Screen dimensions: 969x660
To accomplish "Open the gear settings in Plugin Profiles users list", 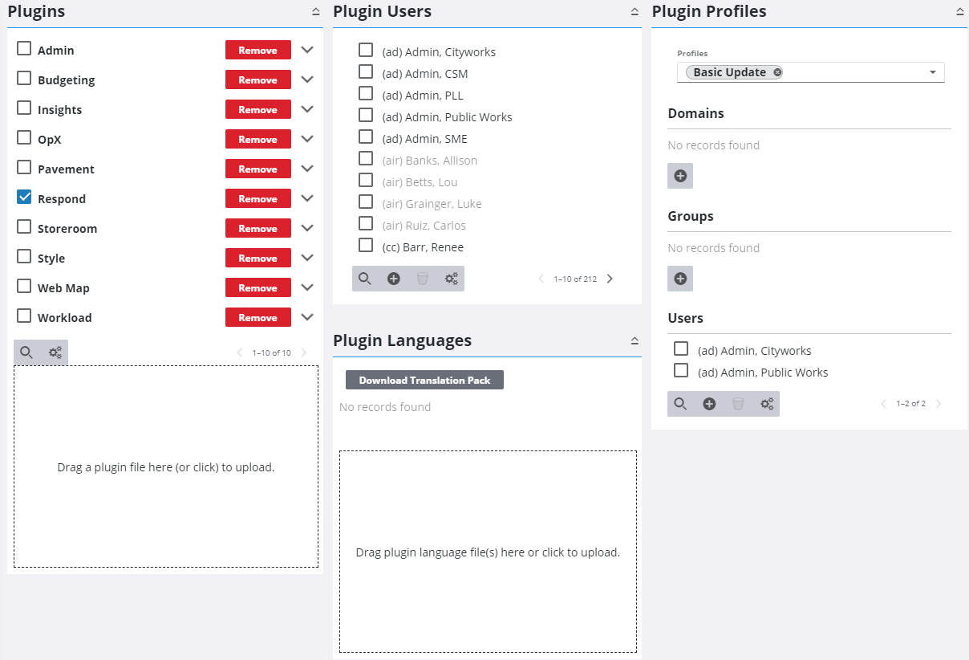I will click(766, 403).
